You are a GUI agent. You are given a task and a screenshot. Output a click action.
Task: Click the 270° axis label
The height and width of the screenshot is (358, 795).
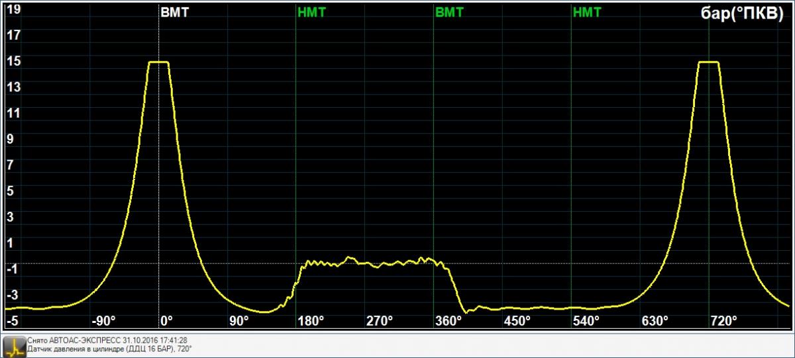pyautogui.click(x=380, y=320)
